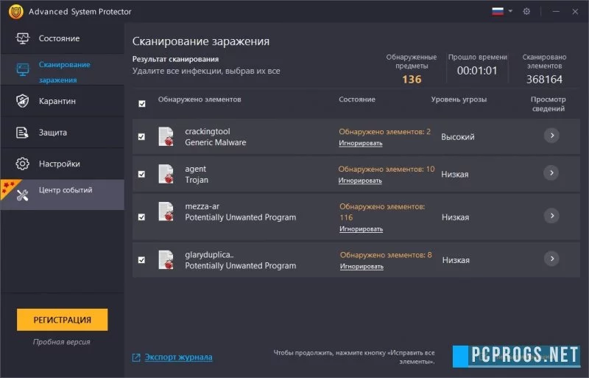Click scanned elements value 368164
589x378 pixels.
coord(544,80)
